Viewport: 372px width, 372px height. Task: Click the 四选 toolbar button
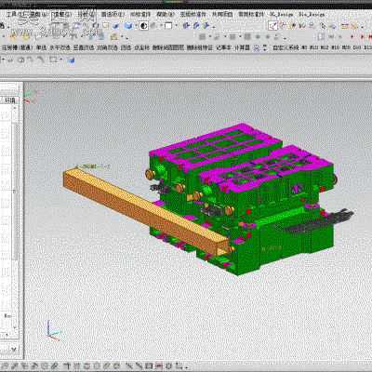coord(126,47)
